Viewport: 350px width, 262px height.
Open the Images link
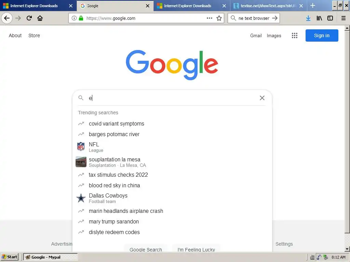(x=274, y=35)
